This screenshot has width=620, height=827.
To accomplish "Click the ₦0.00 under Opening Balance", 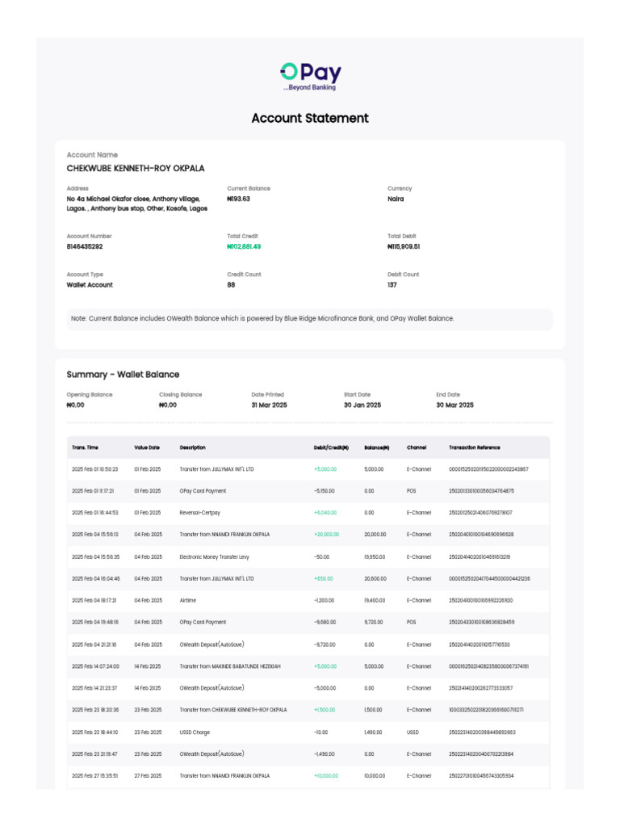I will 75,405.
